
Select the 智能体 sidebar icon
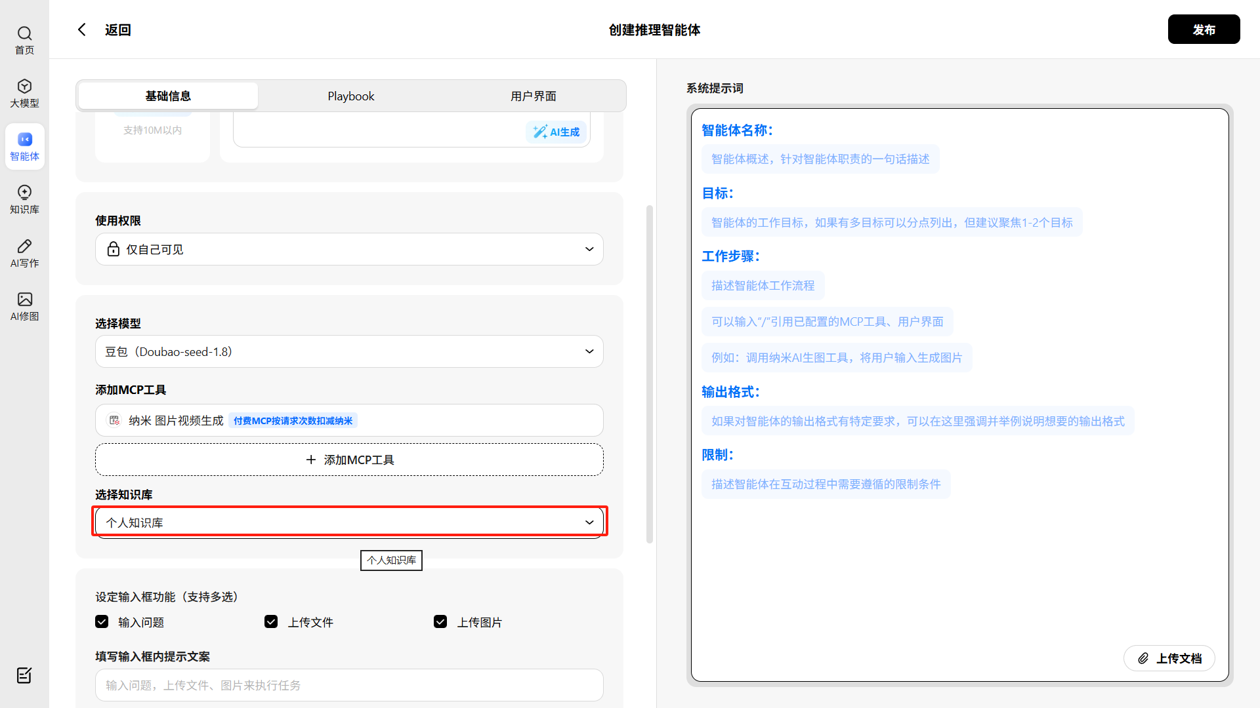coord(24,140)
